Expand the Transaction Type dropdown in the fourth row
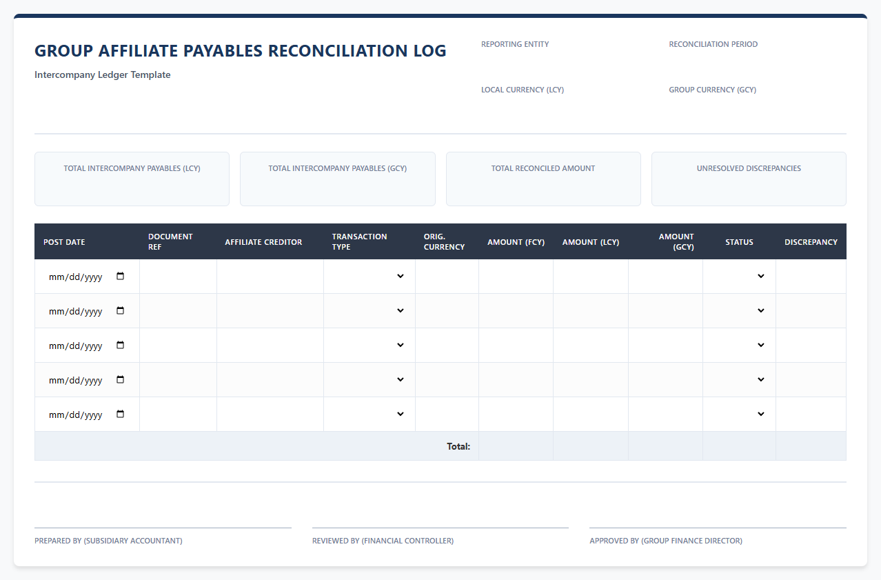Viewport: 881px width, 580px height. coord(369,379)
